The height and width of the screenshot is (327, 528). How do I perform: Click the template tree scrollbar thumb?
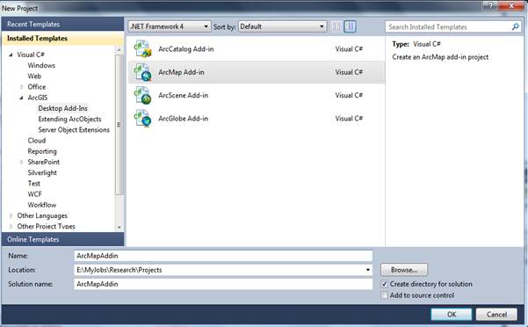coord(119,125)
